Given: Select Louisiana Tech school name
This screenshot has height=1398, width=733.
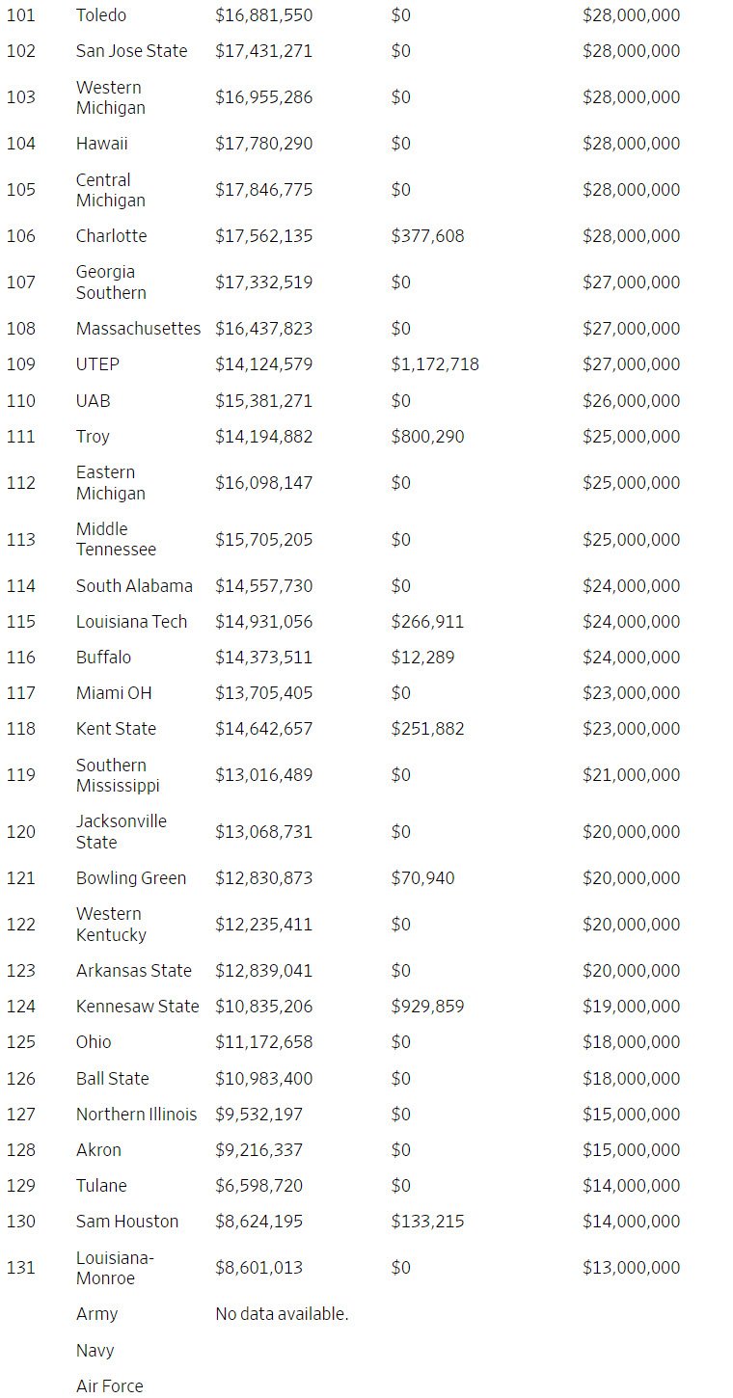Looking at the screenshot, I should (x=131, y=622).
